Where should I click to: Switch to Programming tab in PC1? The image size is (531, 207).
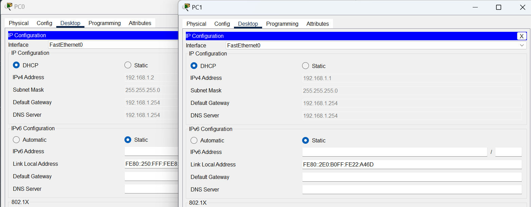point(282,24)
